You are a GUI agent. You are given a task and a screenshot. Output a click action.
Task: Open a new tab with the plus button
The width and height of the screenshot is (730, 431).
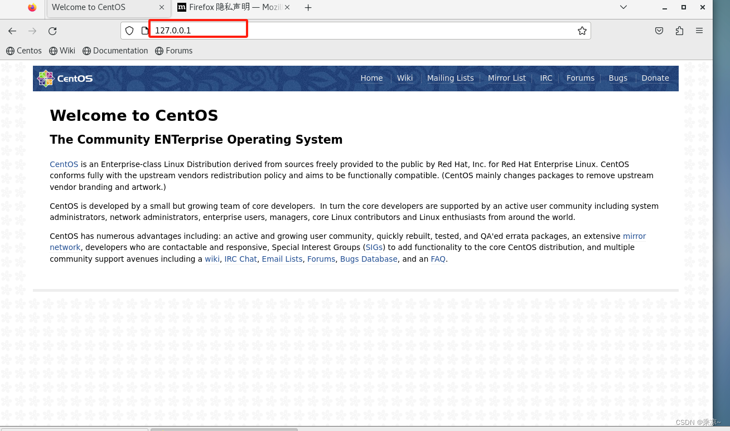(x=308, y=8)
